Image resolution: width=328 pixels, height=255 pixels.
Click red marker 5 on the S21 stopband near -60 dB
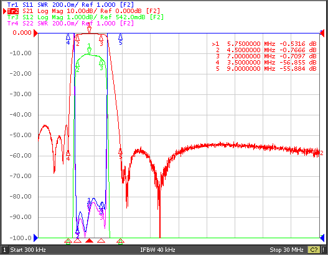(x=120, y=151)
